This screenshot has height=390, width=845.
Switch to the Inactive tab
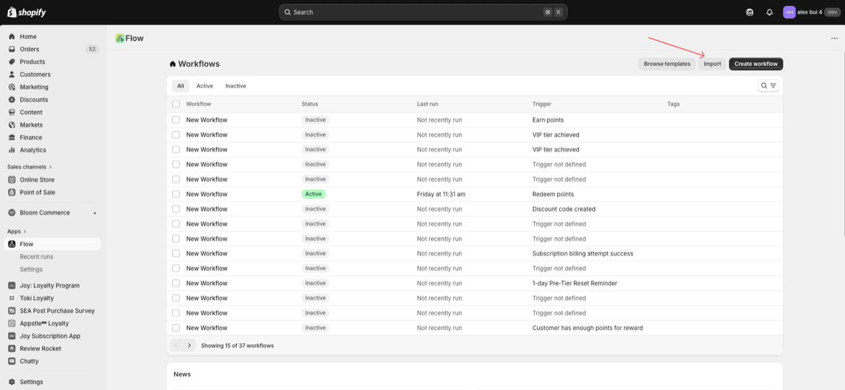pyautogui.click(x=236, y=86)
